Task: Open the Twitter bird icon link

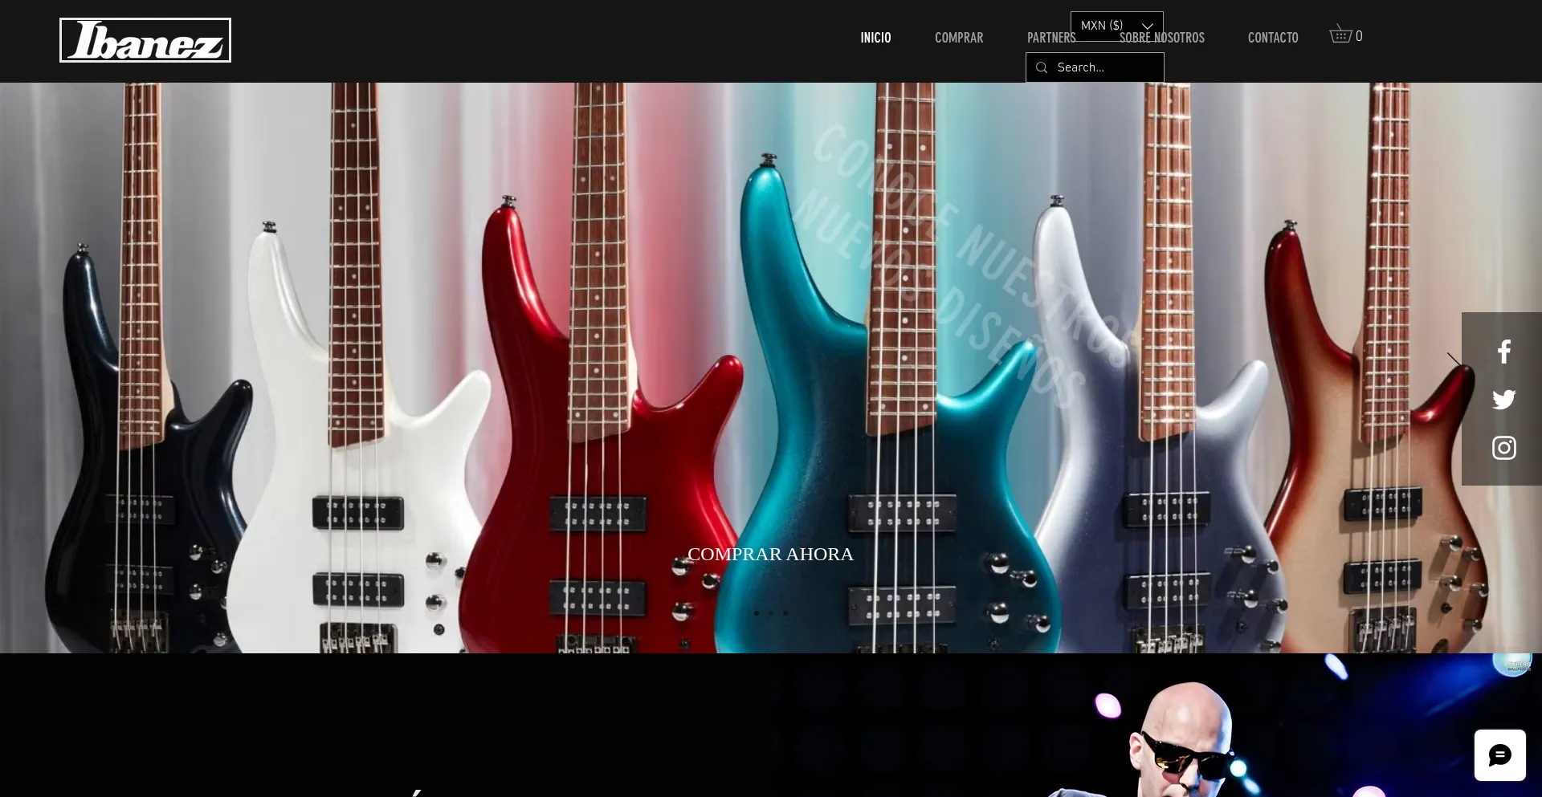Action: [1503, 400]
